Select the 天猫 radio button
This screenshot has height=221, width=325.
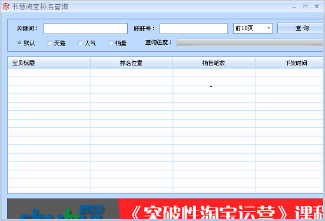pos(49,43)
